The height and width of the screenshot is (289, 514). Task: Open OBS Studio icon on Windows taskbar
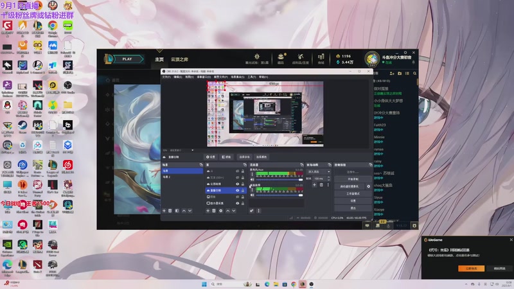312,284
